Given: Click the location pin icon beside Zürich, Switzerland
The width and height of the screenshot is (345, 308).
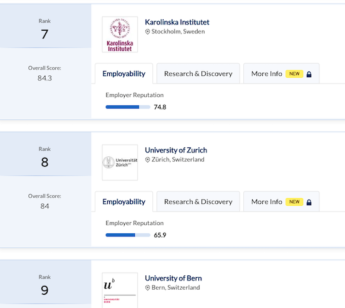Looking at the screenshot, I should coord(147,160).
